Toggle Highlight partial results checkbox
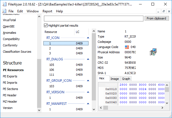172x118 pixels. pyautogui.click(x=46, y=26)
